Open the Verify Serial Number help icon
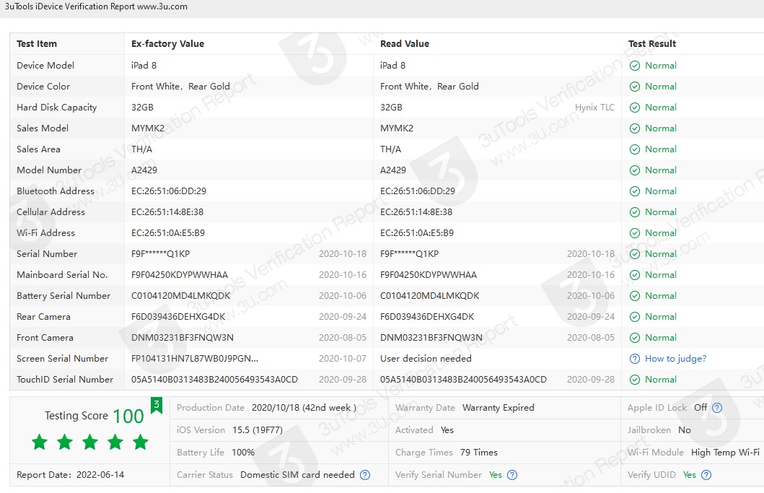The height and width of the screenshot is (493, 764). (x=512, y=475)
